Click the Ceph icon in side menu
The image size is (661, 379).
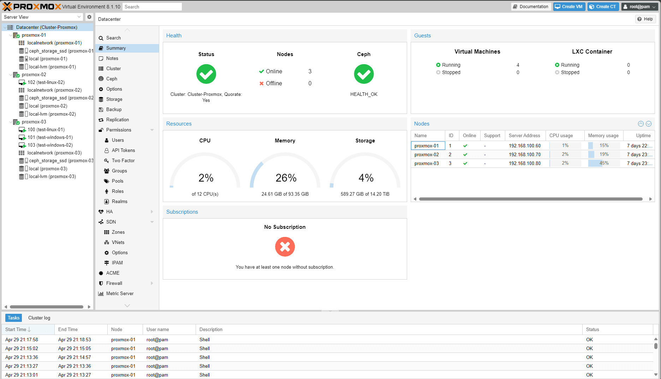point(101,79)
